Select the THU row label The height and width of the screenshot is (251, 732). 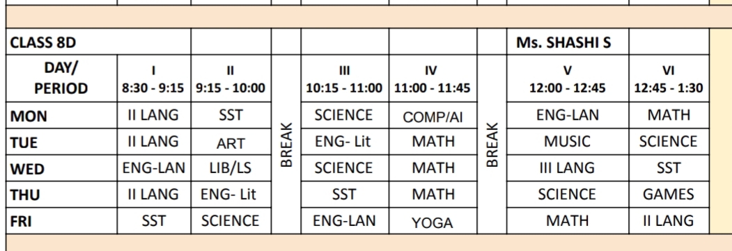[x=61, y=194]
